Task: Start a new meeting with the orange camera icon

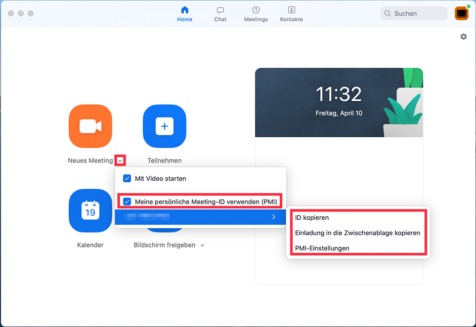Action: click(90, 126)
